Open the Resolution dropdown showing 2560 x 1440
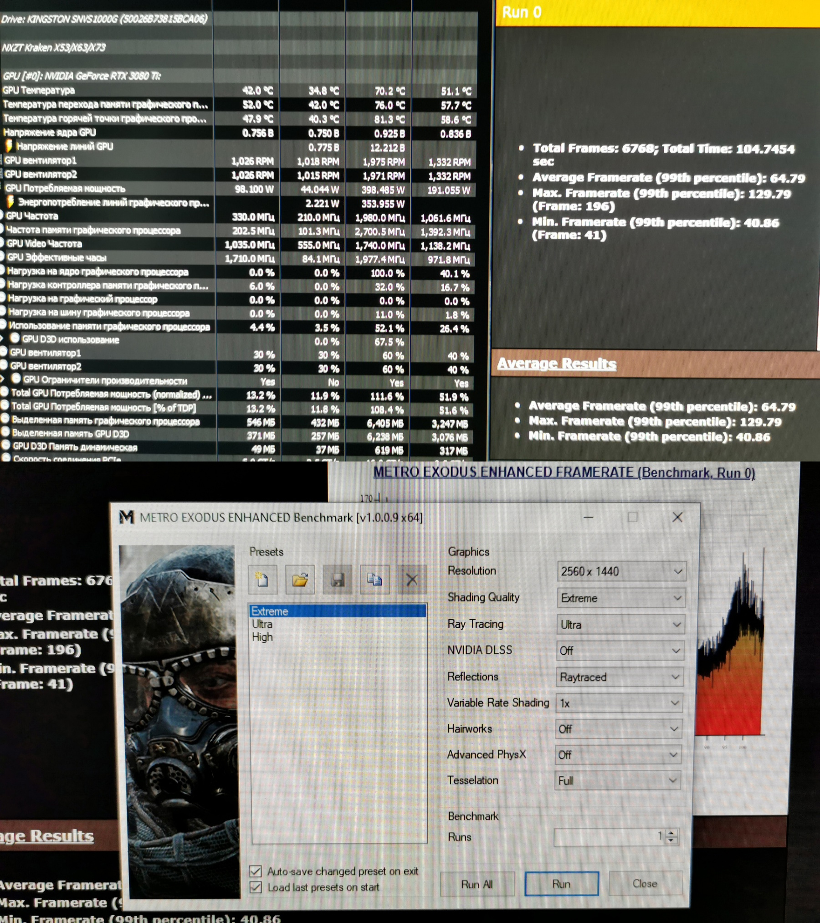The height and width of the screenshot is (923, 820). (x=622, y=571)
